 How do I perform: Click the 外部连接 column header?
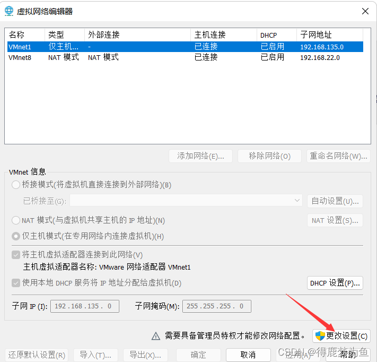137,35
